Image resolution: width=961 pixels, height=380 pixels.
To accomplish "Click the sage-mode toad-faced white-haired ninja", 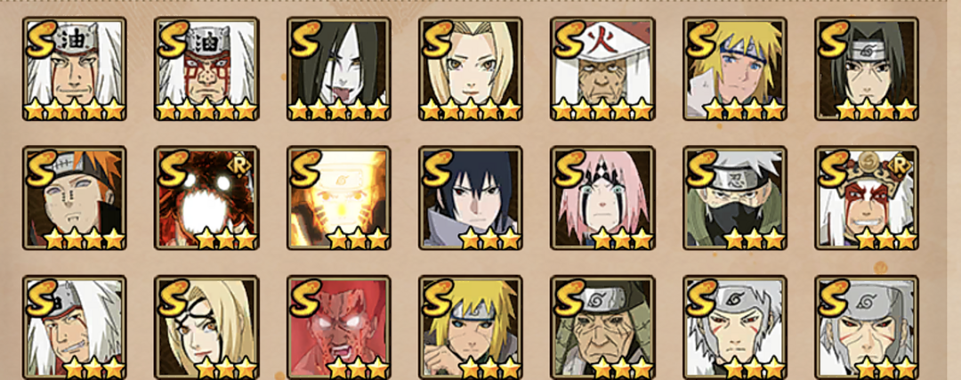I will 206,69.
